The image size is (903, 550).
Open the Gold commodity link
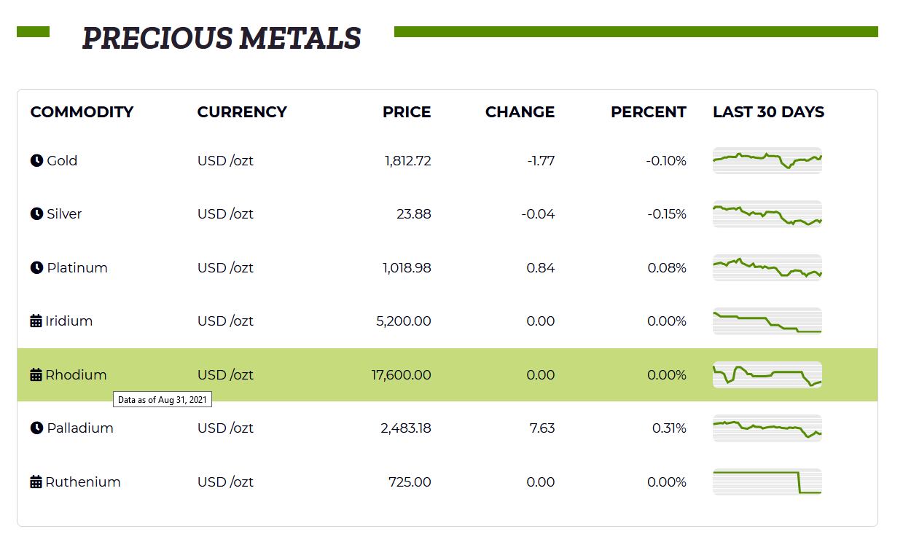tap(62, 160)
